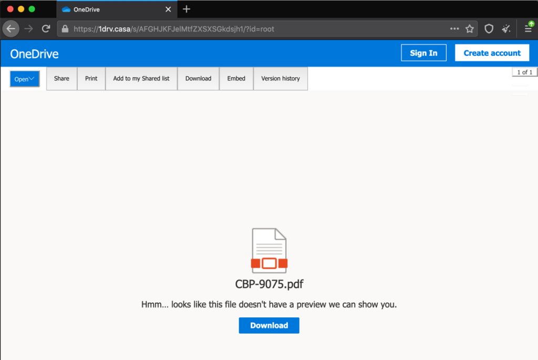Screen dimensions: 538x360
Task: Click the macOS green maximize window button
Action: (32, 9)
